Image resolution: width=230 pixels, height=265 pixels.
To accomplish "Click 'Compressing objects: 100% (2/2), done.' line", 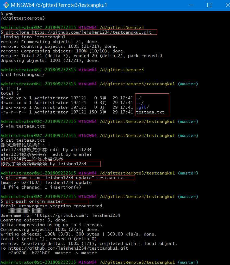I will coord(49,230).
